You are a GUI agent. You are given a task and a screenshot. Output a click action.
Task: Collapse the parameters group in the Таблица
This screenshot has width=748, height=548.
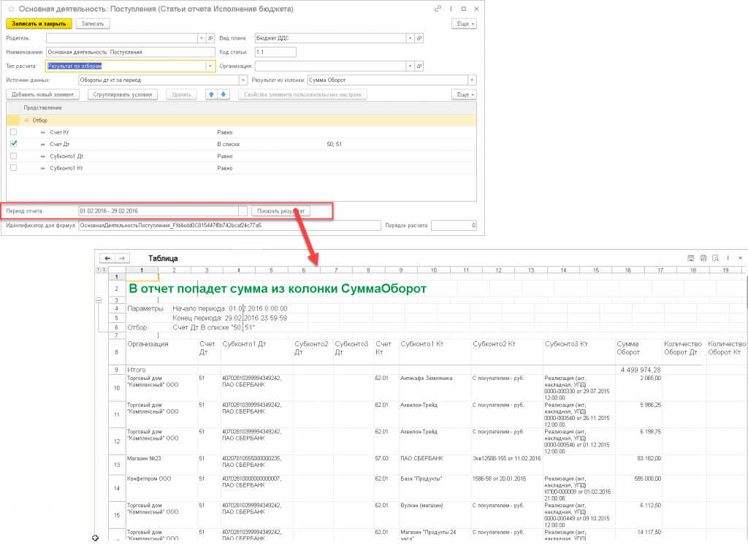pyautogui.click(x=99, y=300)
